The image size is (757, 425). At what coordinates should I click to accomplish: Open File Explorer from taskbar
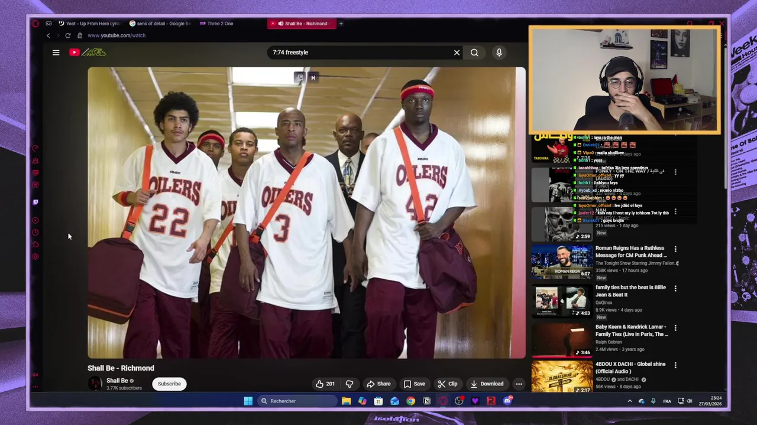click(x=346, y=401)
